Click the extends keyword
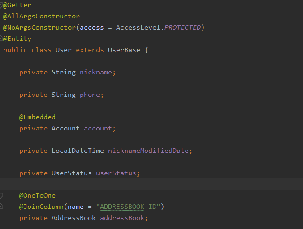 (90, 50)
